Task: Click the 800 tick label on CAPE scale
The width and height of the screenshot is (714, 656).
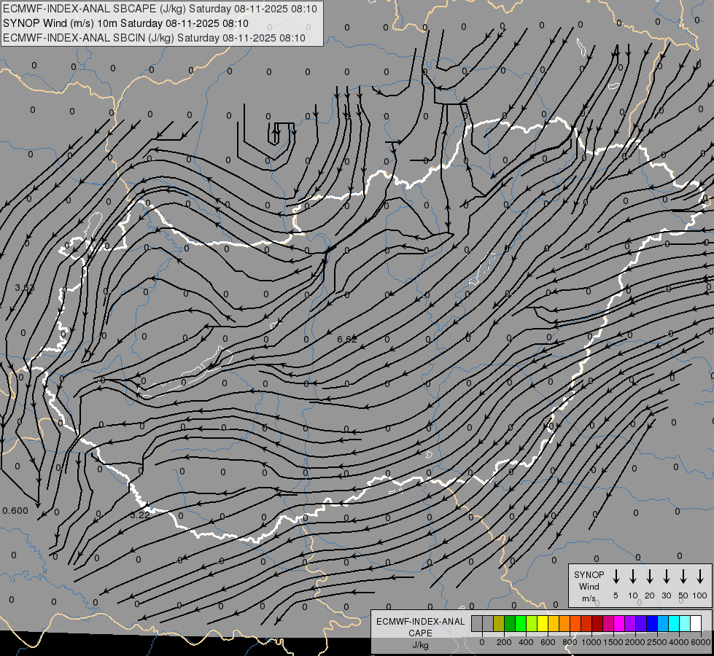Action: pyautogui.click(x=570, y=642)
